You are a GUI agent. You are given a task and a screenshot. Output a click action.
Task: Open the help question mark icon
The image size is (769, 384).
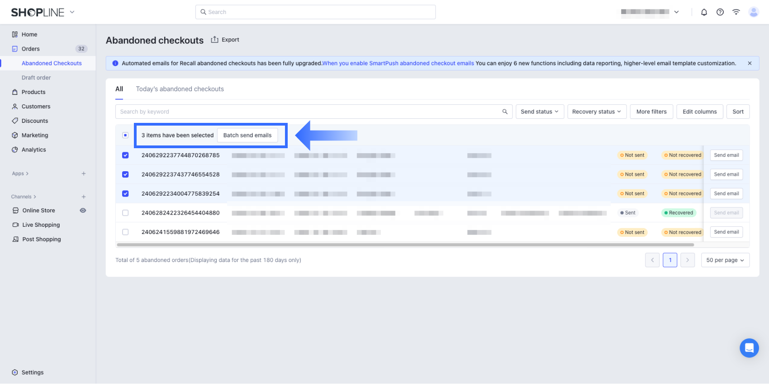pyautogui.click(x=720, y=12)
